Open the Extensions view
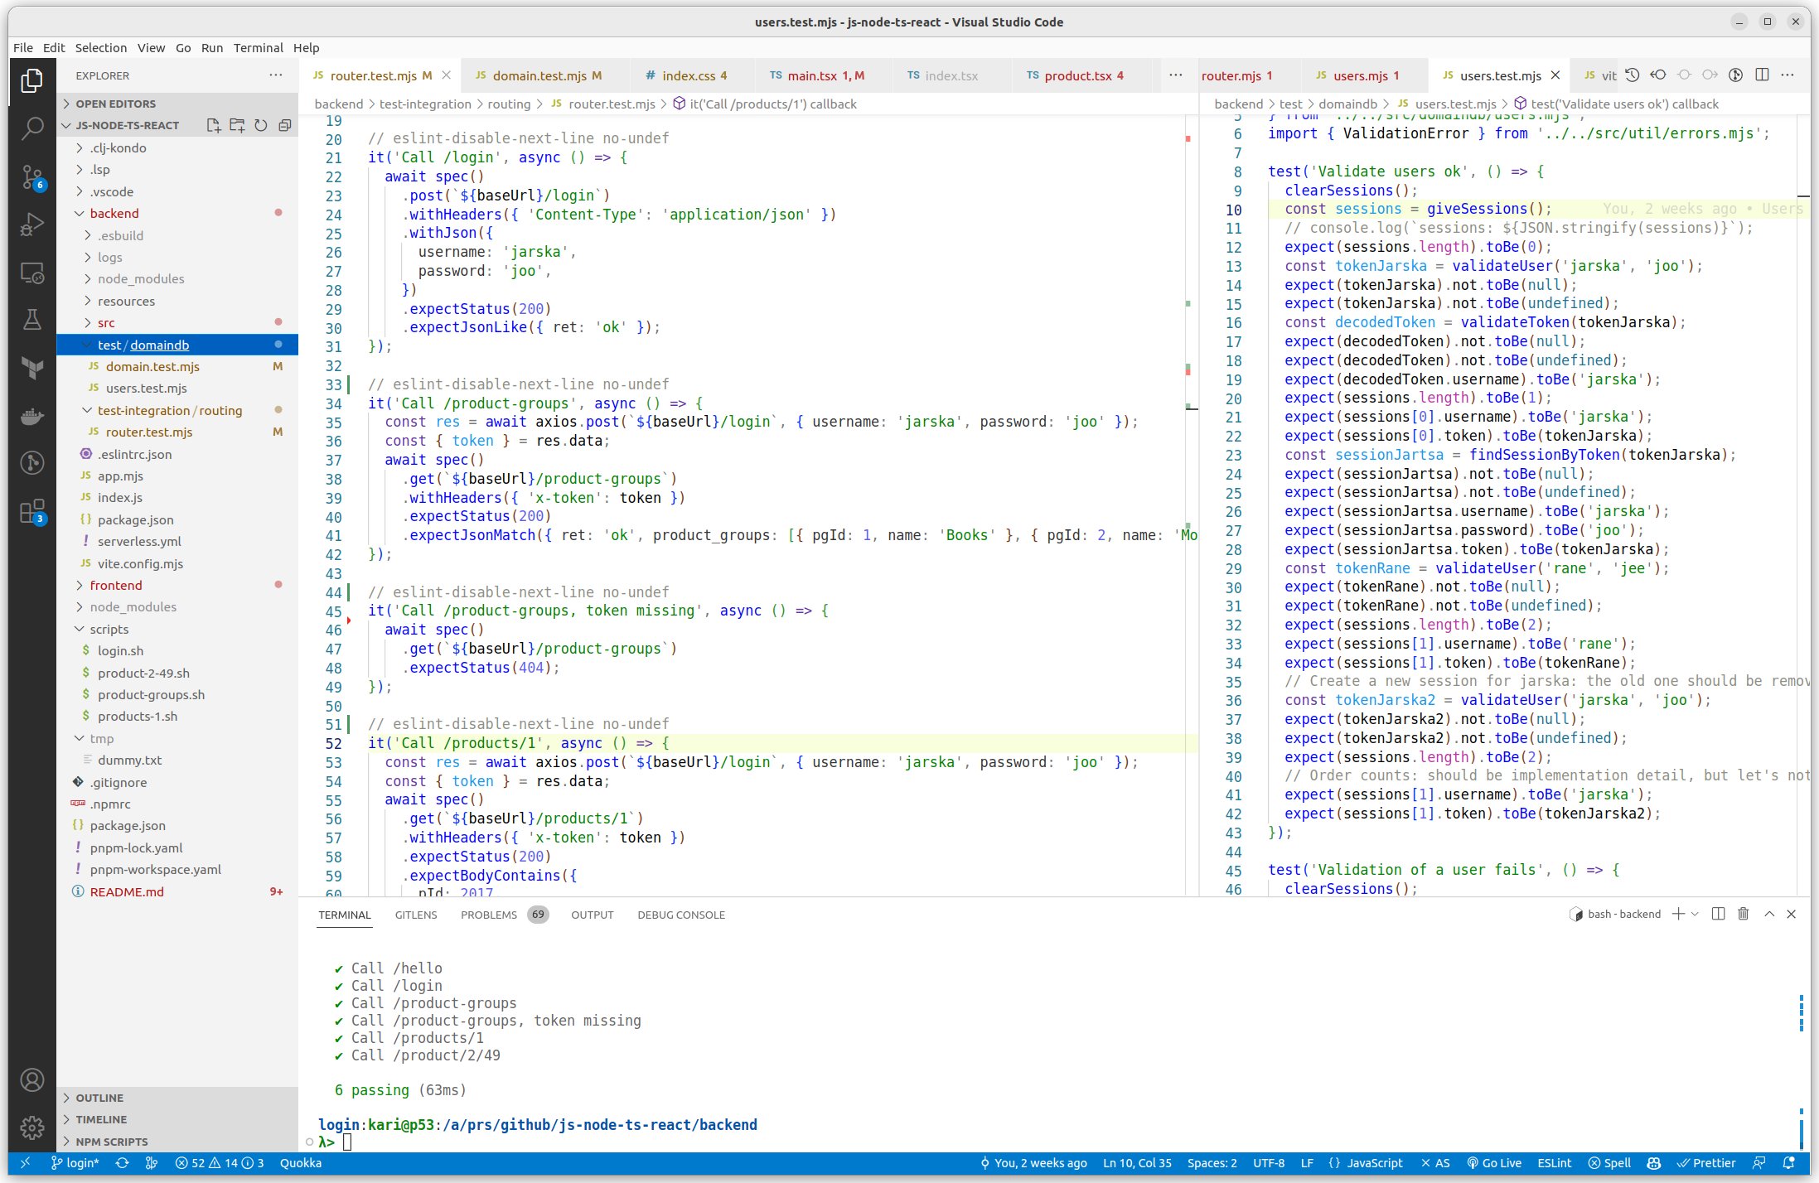This screenshot has height=1183, width=1819. 31,512
